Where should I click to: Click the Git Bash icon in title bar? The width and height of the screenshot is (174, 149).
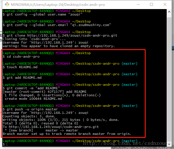pyautogui.click(x=7, y=5)
